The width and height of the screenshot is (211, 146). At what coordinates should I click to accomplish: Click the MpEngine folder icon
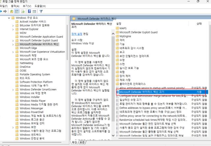click(x=117, y=36)
